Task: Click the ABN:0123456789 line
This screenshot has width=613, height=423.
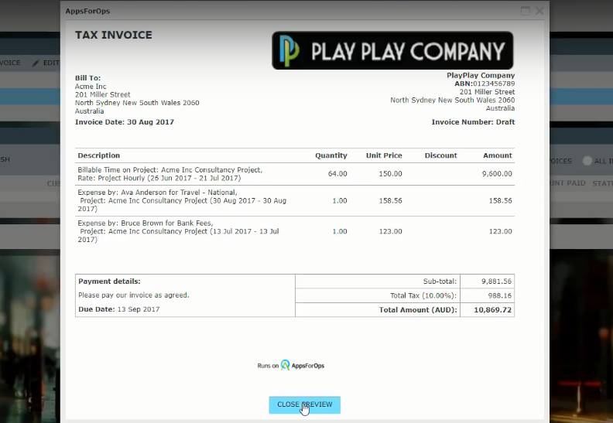Action: 485,84
